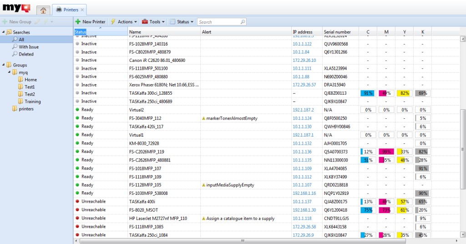Click the Assign a catalogue item warning icon

point(203,219)
